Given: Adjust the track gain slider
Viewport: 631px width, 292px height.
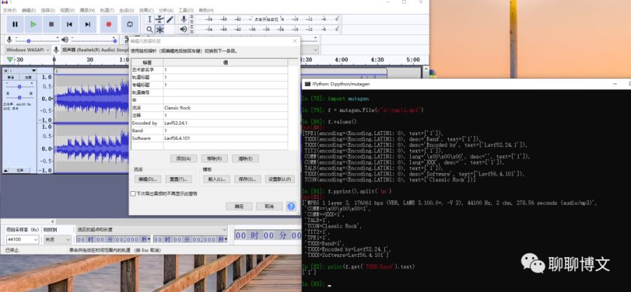Looking at the screenshot, I should click(20, 86).
